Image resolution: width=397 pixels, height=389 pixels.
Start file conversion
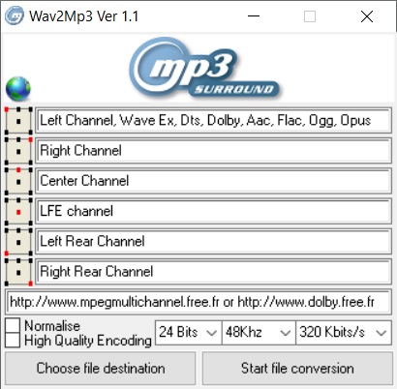297,368
